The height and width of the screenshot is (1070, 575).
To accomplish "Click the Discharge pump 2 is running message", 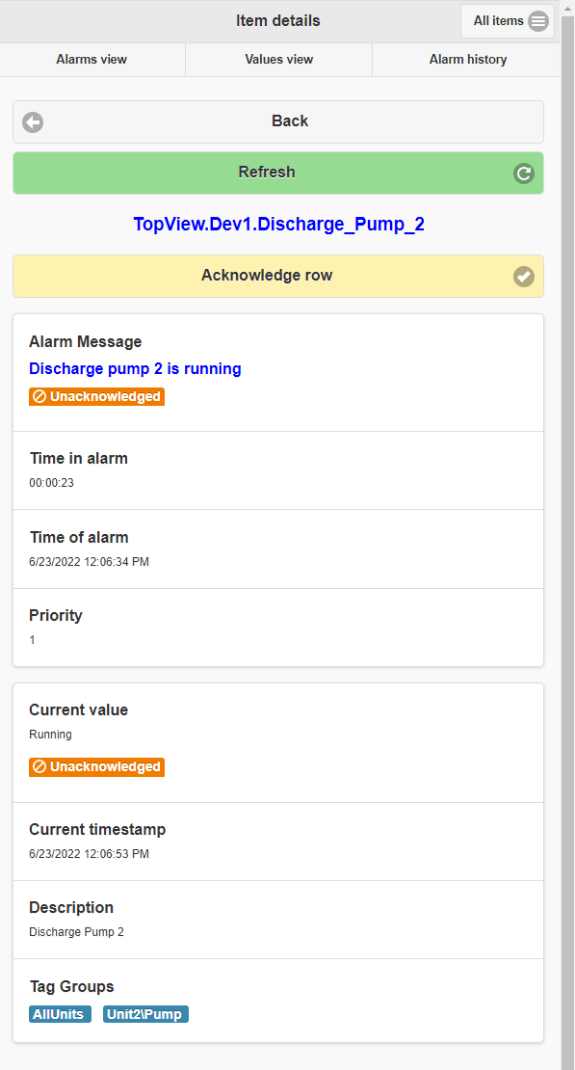I will pos(135,369).
